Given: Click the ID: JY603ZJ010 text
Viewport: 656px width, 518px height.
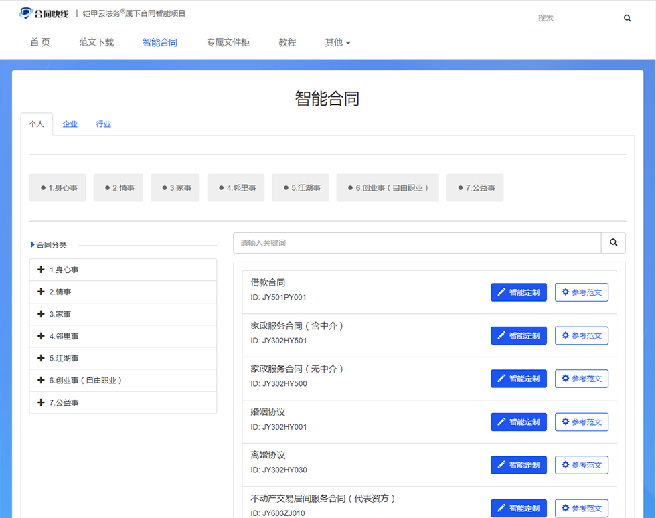Looking at the screenshot, I should (x=278, y=513).
